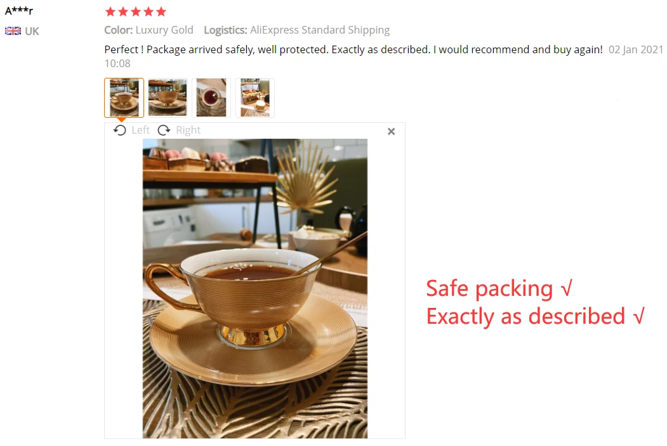Click the reviewer name A***r
The width and height of the screenshot is (667, 446).
(x=19, y=11)
